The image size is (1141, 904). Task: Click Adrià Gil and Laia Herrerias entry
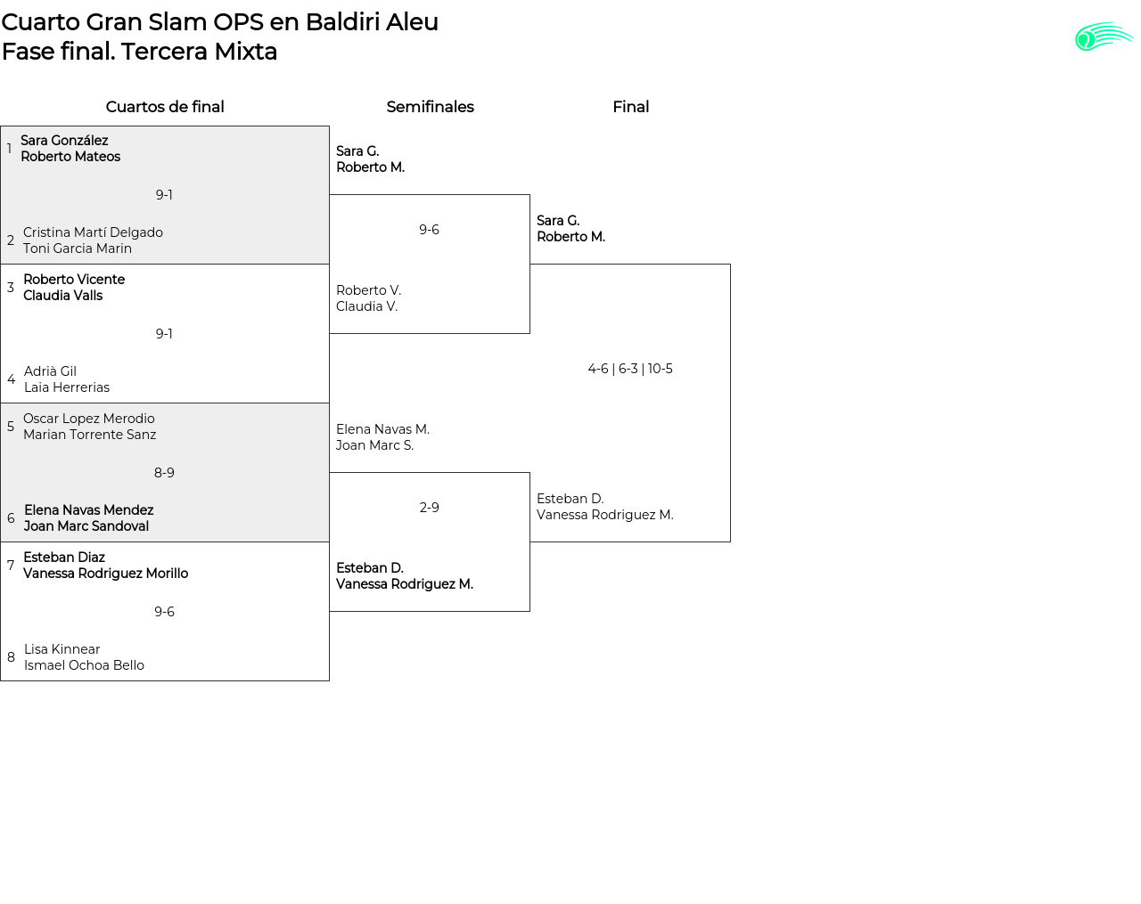click(67, 379)
